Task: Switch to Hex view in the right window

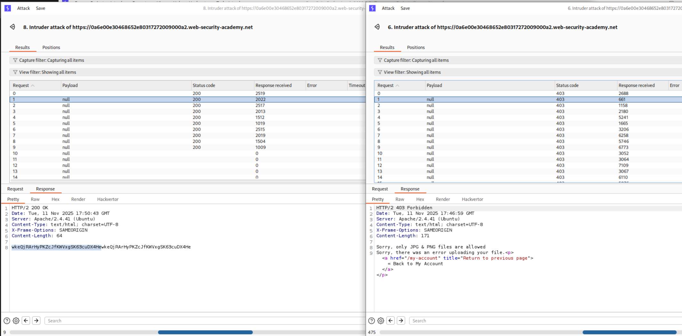Action: coord(420,199)
